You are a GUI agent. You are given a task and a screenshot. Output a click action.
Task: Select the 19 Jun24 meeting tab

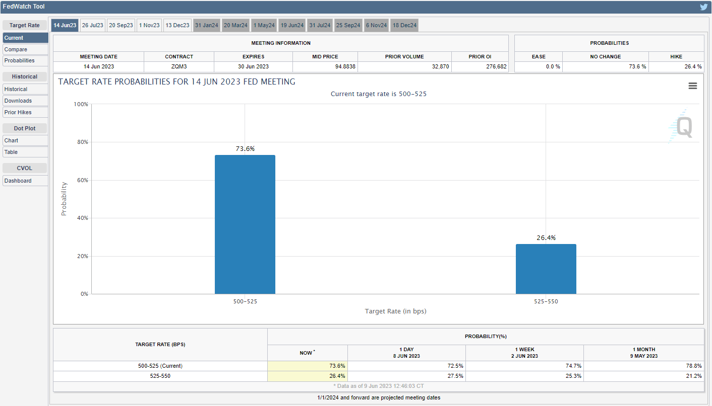coord(292,25)
